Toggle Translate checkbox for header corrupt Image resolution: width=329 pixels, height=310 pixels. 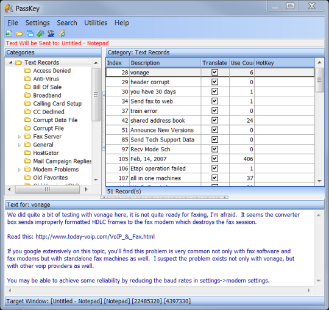214,82
